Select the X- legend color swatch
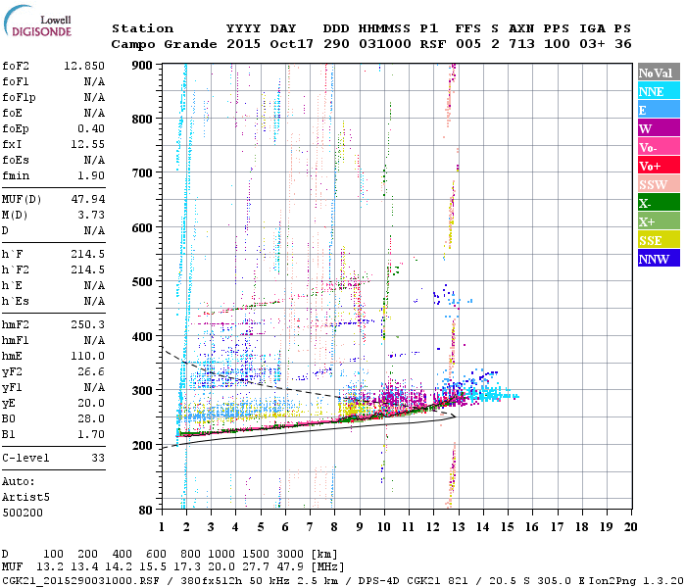Viewport: 686px width, 588px height. point(659,203)
